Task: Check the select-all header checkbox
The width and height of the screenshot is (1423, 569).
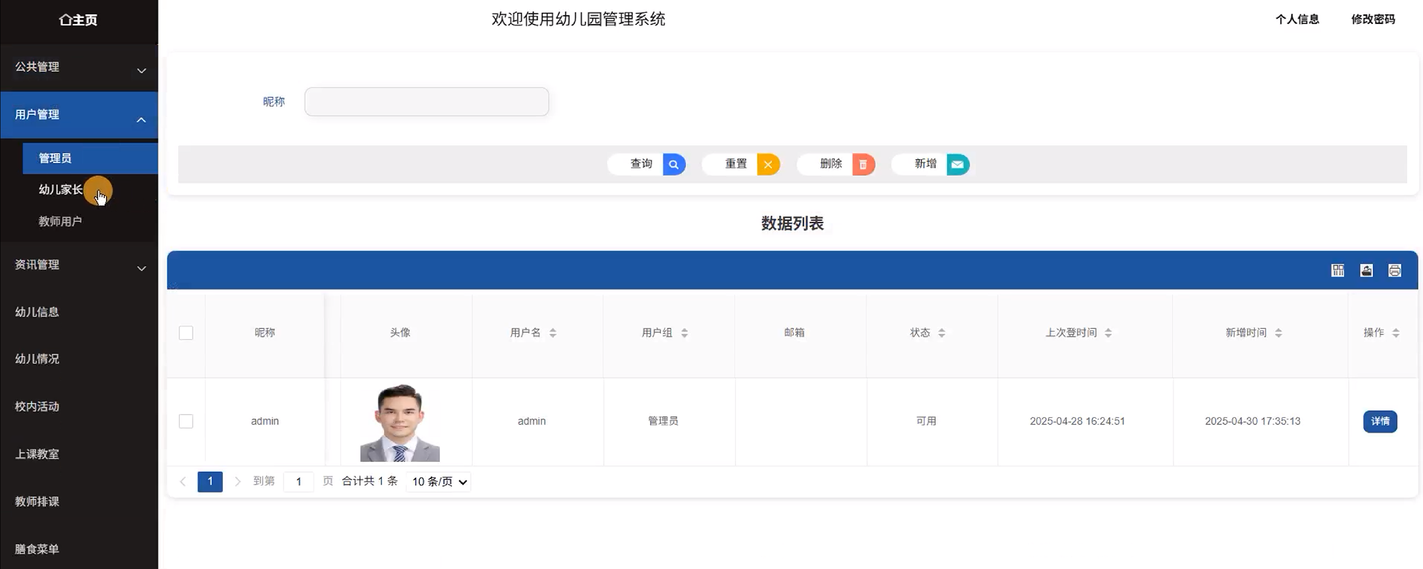Action: pyautogui.click(x=186, y=333)
